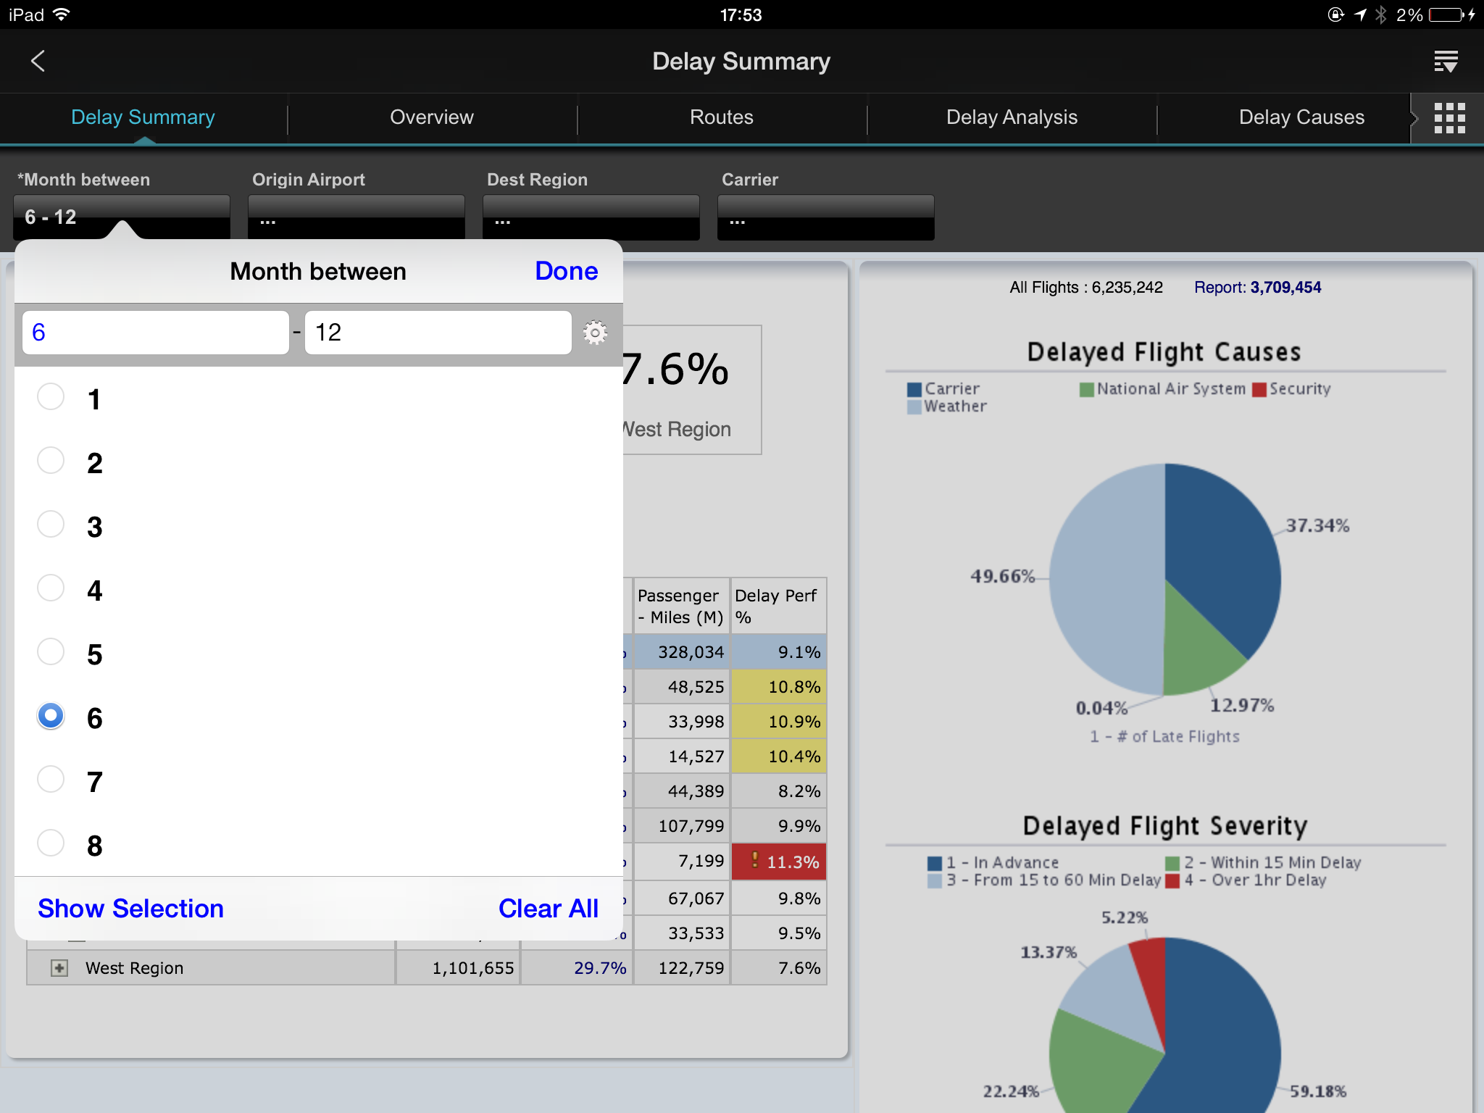Click the settings gear icon in month selector
1484x1113 pixels.
pyautogui.click(x=595, y=332)
